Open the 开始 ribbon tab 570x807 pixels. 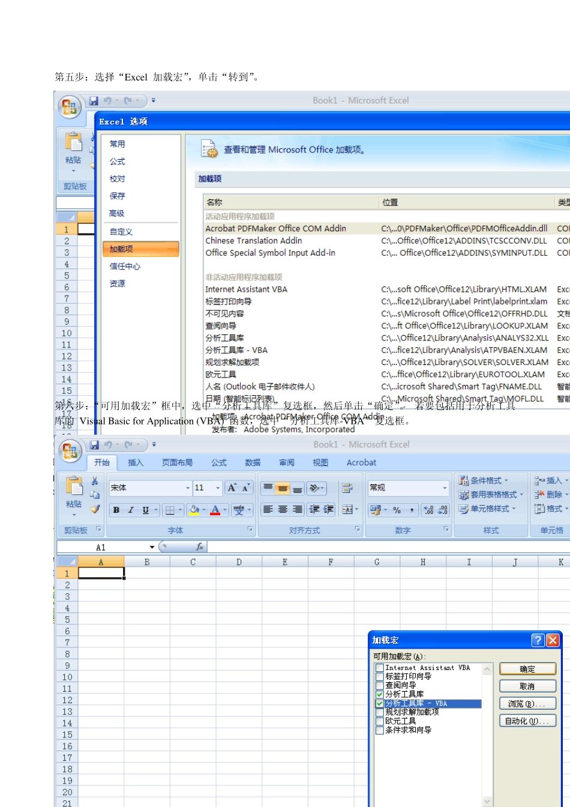point(102,462)
